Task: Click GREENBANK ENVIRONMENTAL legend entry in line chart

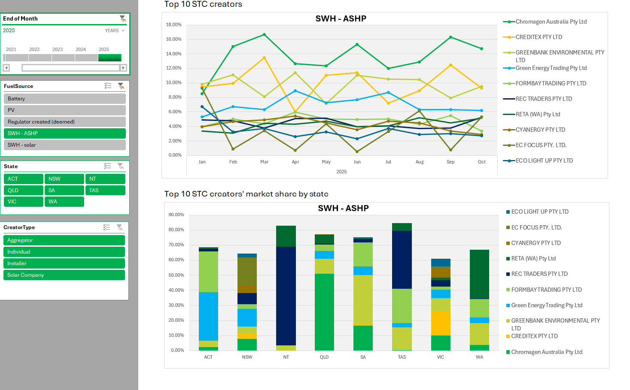Action: pos(554,56)
